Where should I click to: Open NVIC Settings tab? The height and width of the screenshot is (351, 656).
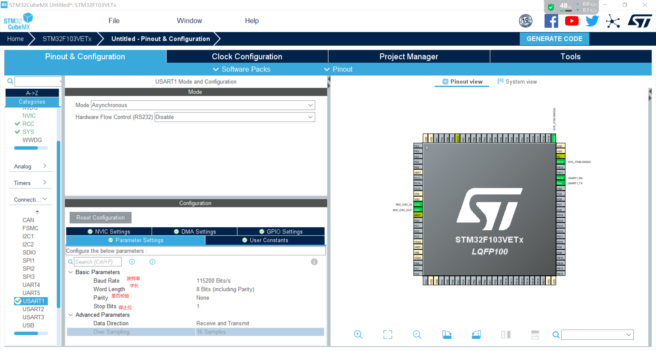tap(109, 231)
